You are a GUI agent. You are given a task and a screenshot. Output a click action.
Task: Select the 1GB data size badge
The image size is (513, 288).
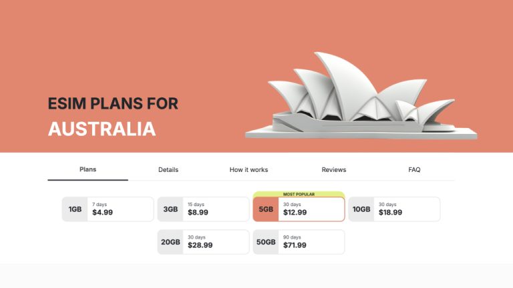[75, 209]
